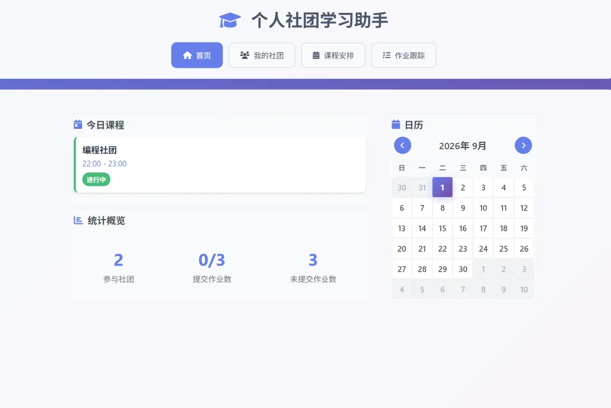The width and height of the screenshot is (611, 408).
Task: Click the 参与社团 count of 2
Action: (x=118, y=260)
